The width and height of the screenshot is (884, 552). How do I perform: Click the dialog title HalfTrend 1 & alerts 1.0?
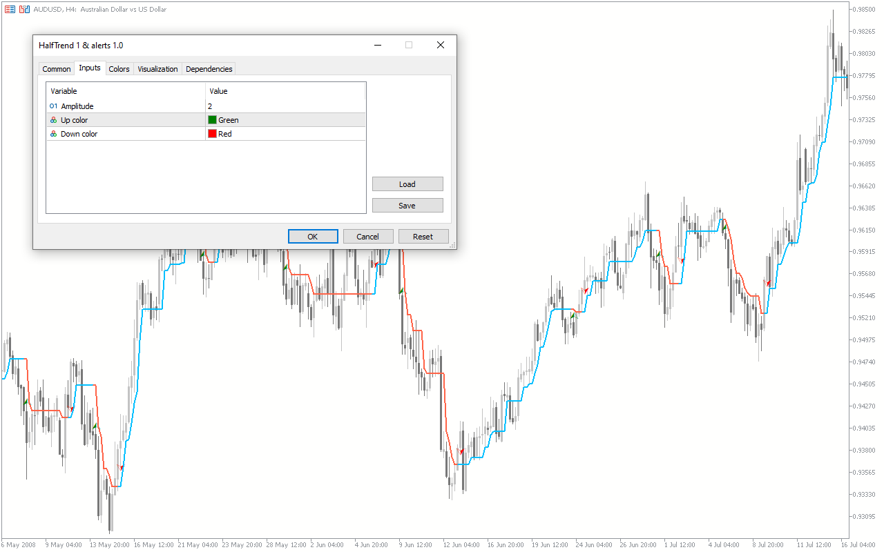(81, 46)
